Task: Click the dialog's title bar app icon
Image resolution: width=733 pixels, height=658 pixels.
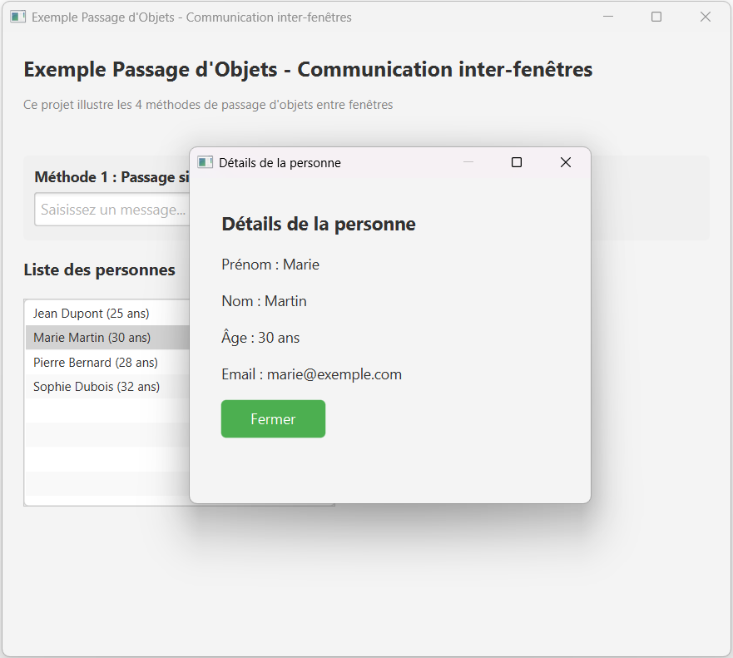Action: pyautogui.click(x=205, y=162)
